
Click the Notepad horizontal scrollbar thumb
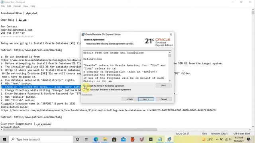pyautogui.click(x=80, y=130)
